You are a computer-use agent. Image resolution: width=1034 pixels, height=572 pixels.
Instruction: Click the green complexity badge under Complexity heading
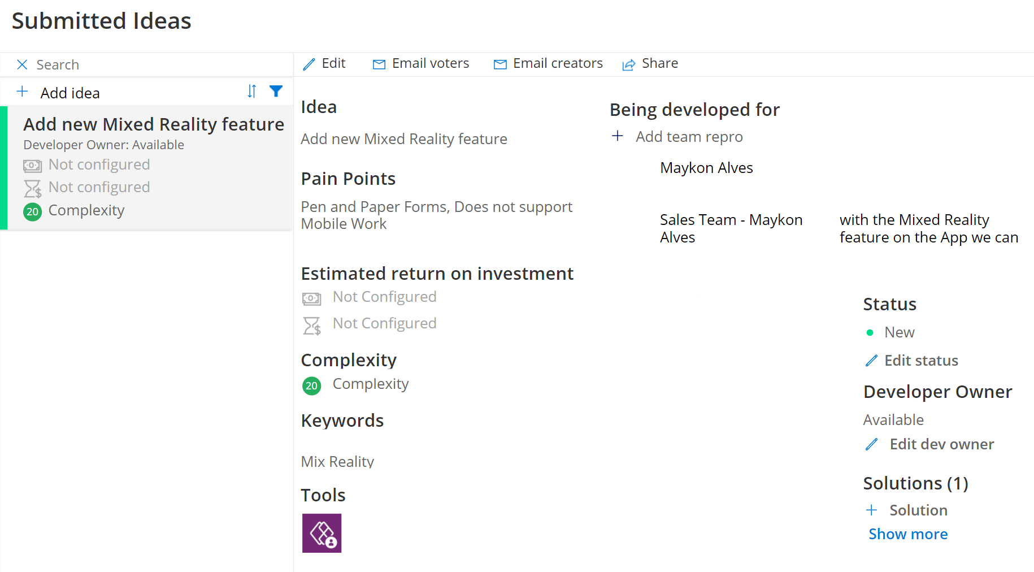click(311, 385)
